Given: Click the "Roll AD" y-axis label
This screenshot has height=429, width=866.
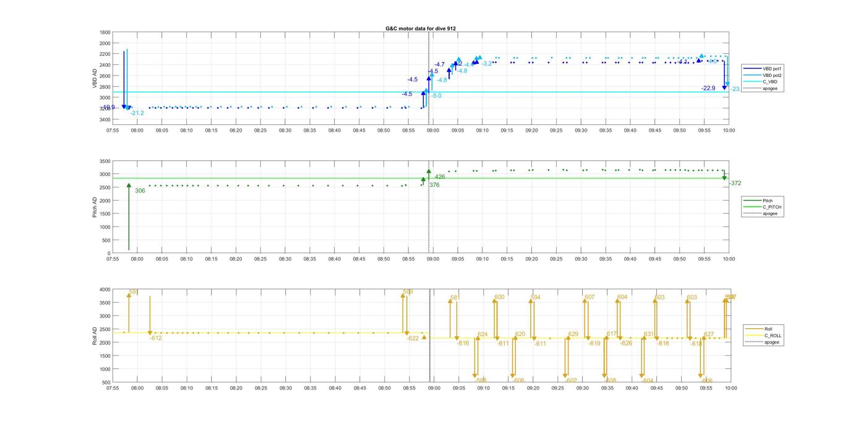Looking at the screenshot, I should 95,336.
